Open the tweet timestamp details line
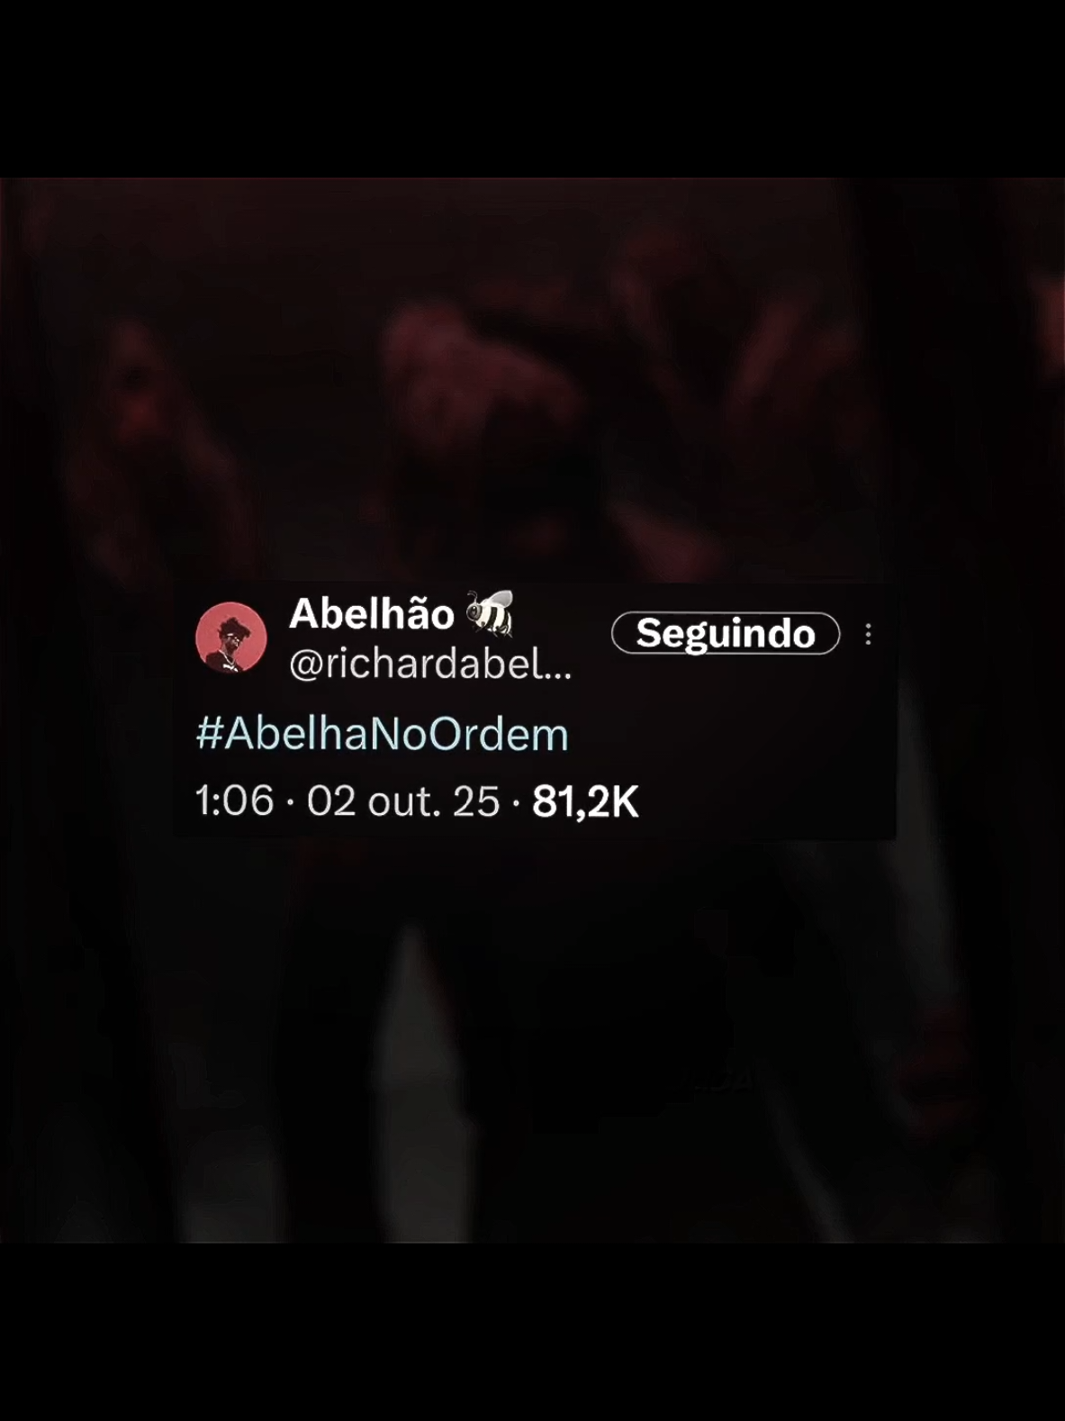Screen dimensions: 1065x1421 pos(417,801)
